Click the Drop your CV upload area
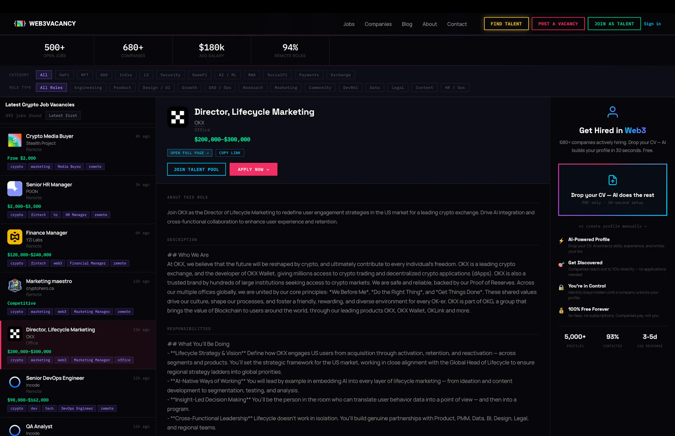The height and width of the screenshot is (436, 675). coord(613,190)
